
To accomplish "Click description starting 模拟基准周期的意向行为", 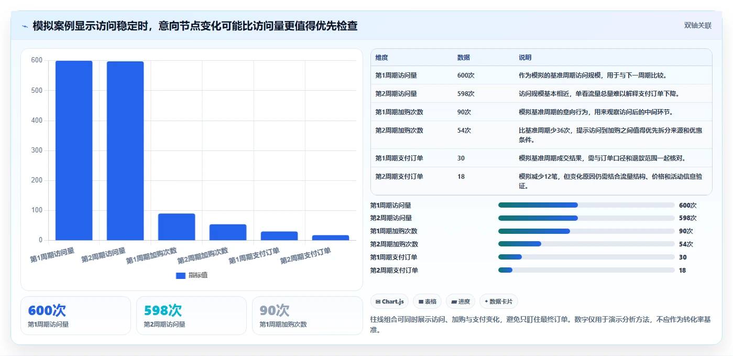I will 596,112.
